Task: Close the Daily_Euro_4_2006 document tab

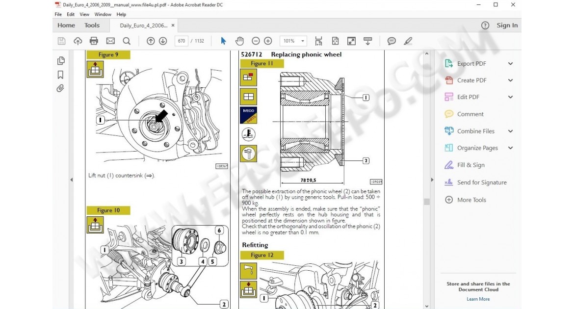Action: click(173, 26)
